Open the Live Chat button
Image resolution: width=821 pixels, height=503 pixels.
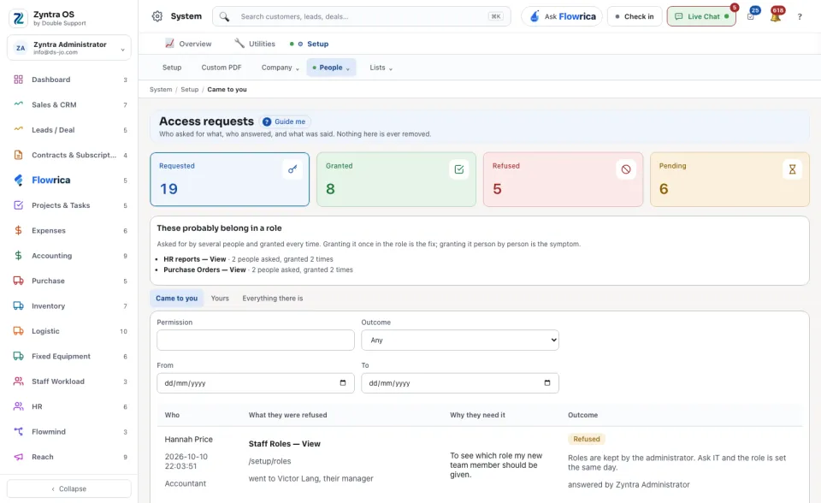(701, 16)
